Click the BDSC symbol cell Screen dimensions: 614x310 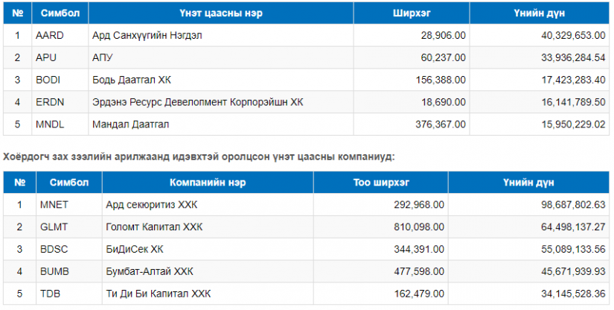(x=69, y=249)
